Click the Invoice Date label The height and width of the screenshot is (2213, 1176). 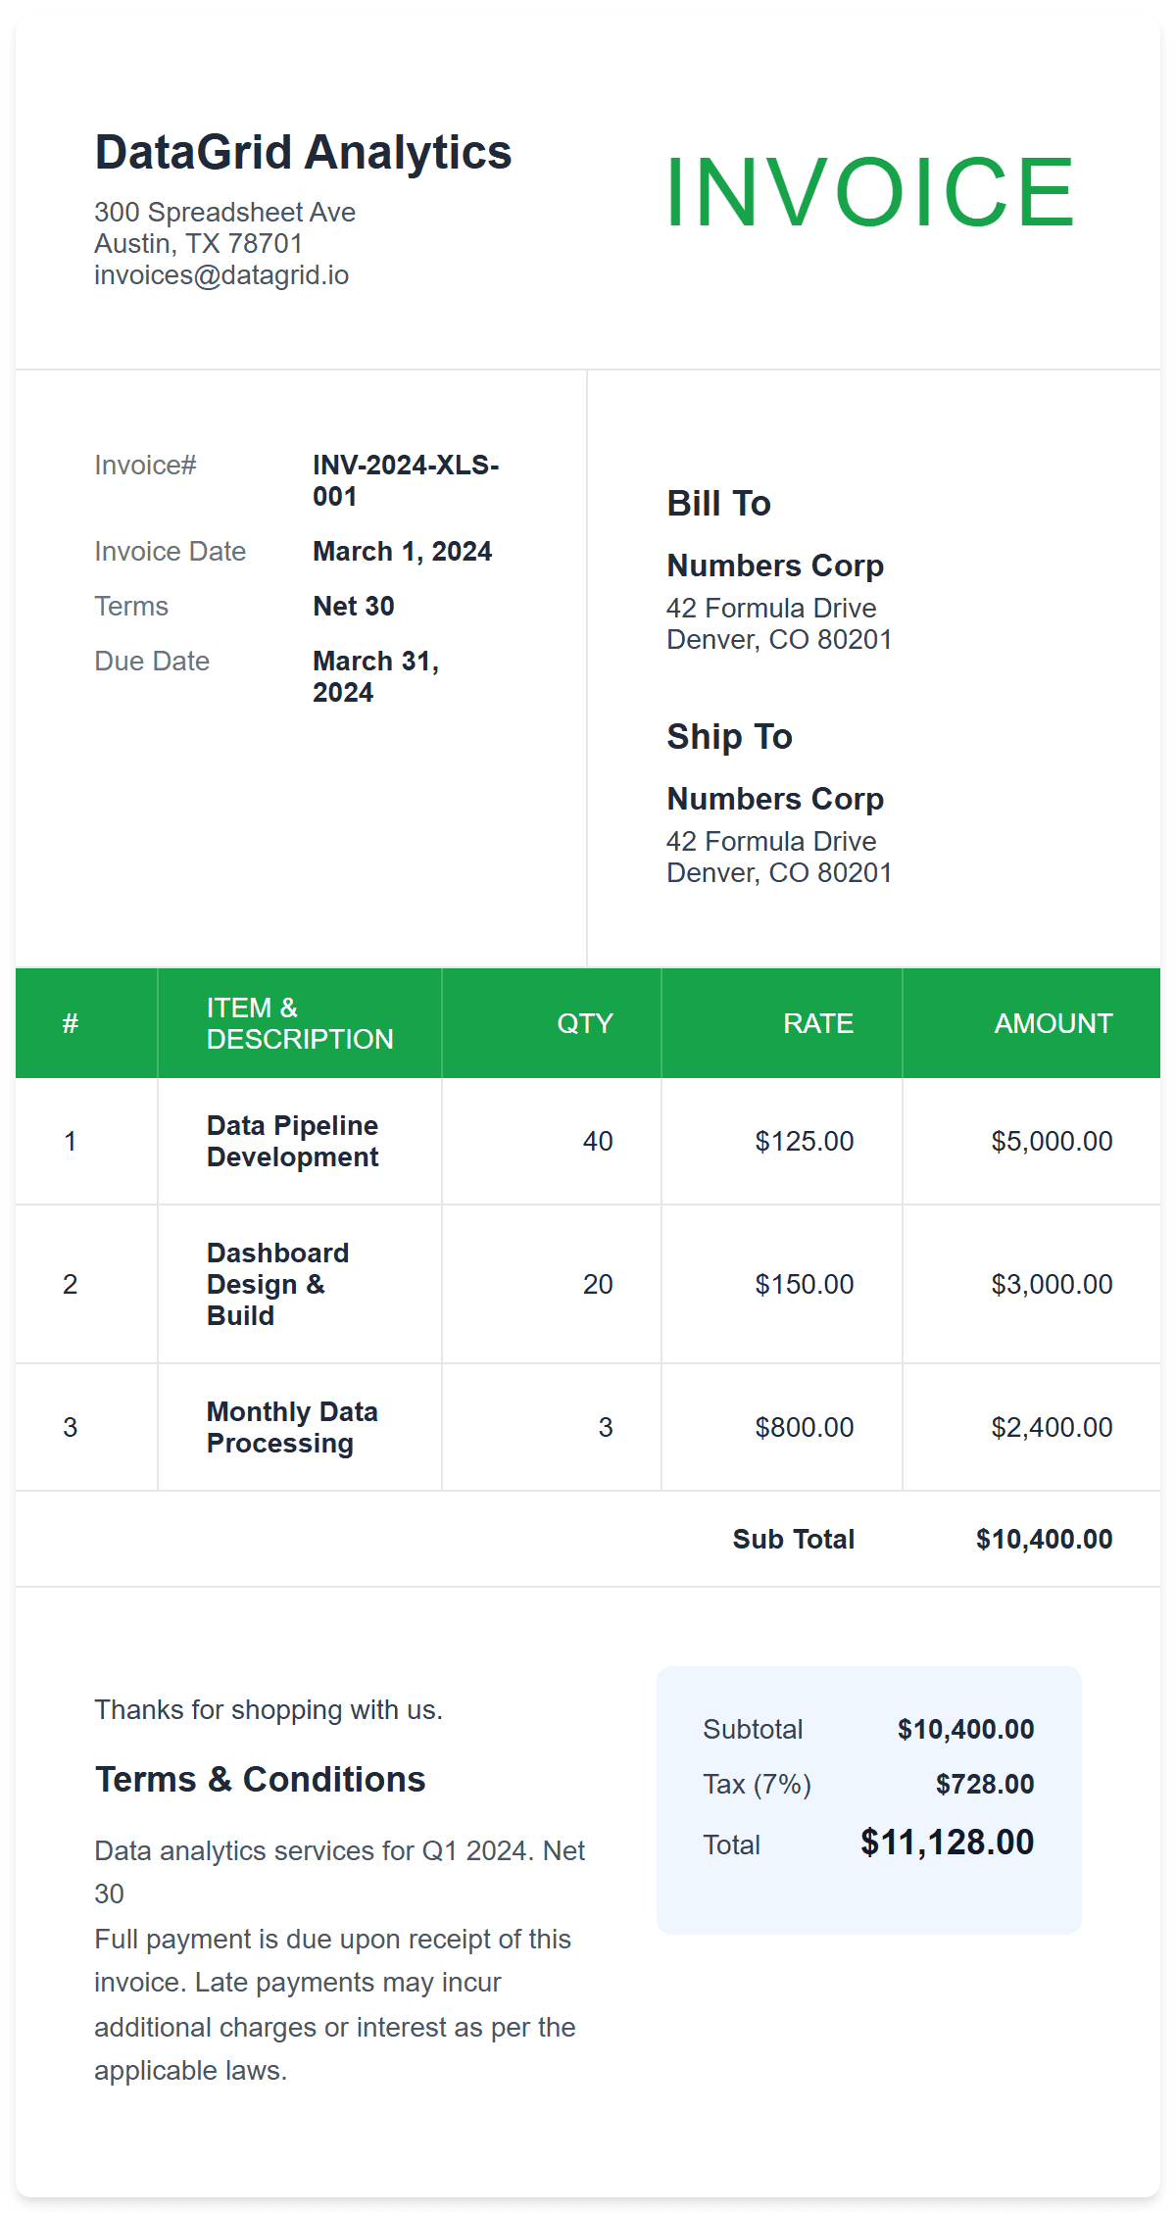(170, 551)
